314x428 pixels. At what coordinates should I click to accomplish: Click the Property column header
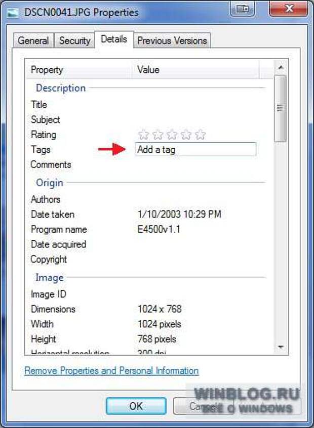78,70
